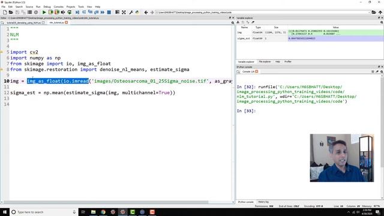Open a file with the toolbar folder icon

11,12
